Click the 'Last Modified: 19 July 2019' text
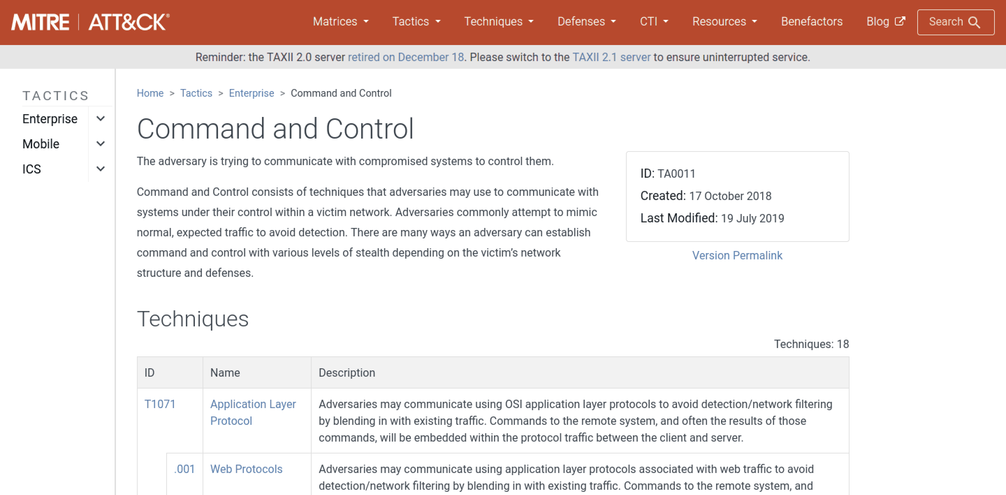1006x495 pixels. (x=712, y=218)
